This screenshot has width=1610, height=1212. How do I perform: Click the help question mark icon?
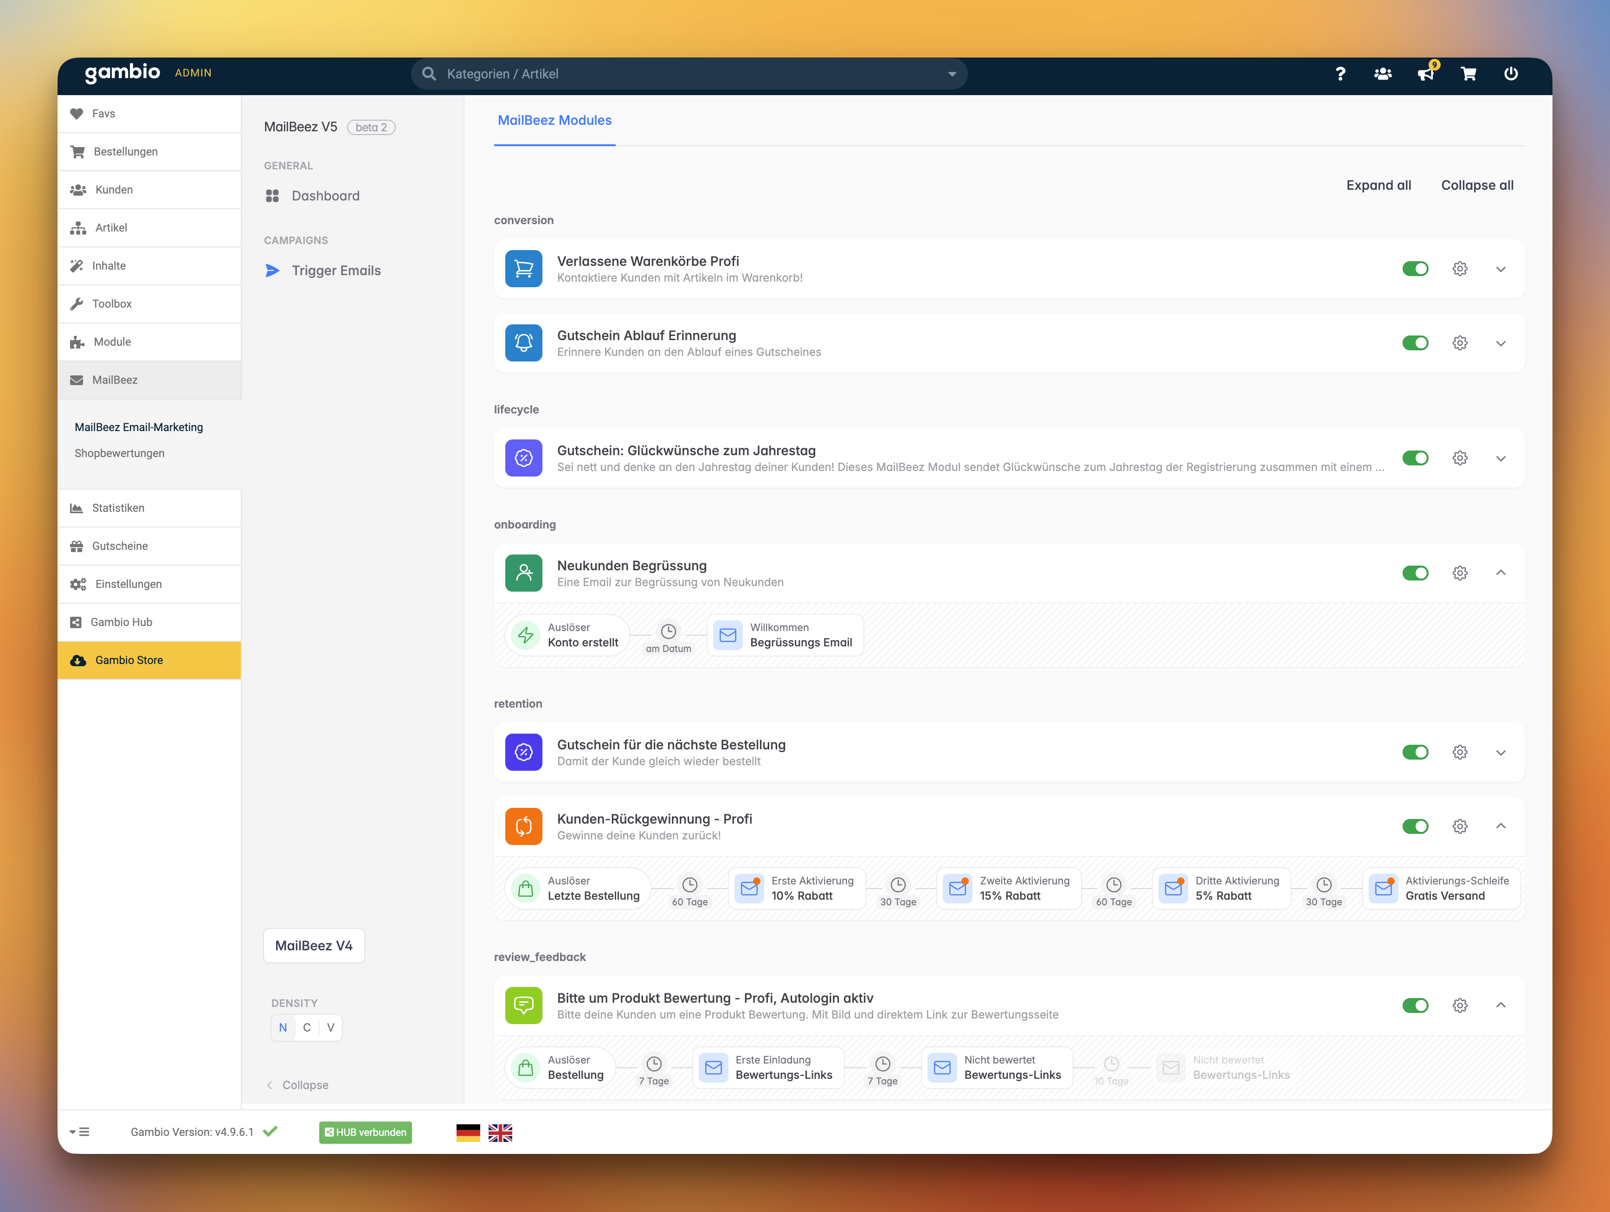click(1340, 73)
